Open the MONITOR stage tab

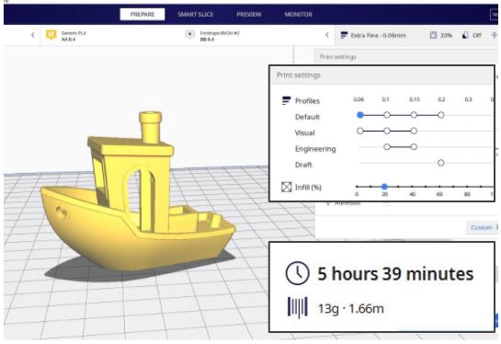[299, 15]
